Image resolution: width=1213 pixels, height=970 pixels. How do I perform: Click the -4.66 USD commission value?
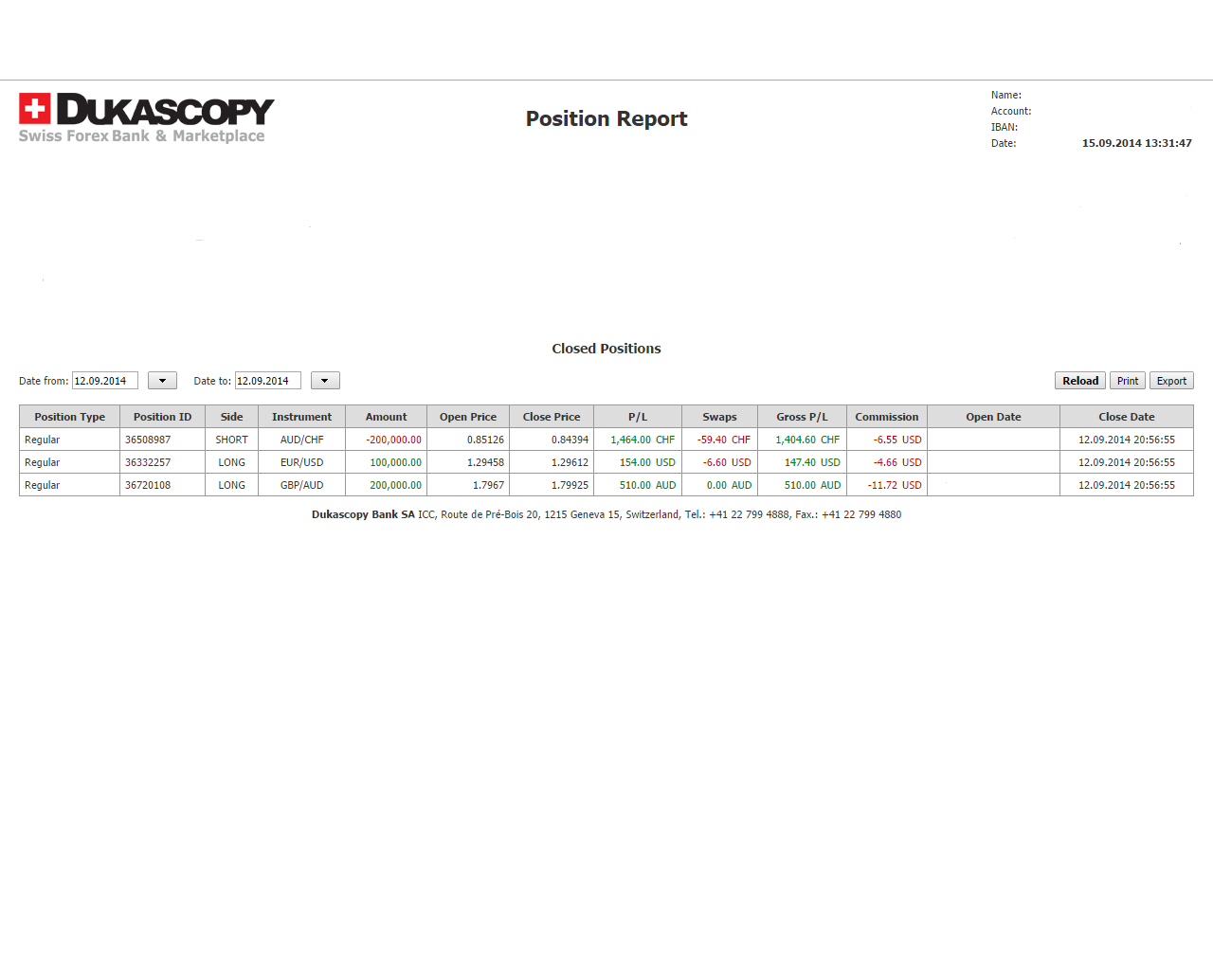pos(897,462)
